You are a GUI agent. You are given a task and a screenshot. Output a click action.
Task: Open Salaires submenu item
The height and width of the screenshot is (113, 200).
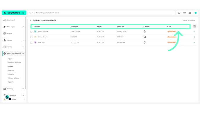tap(10, 66)
